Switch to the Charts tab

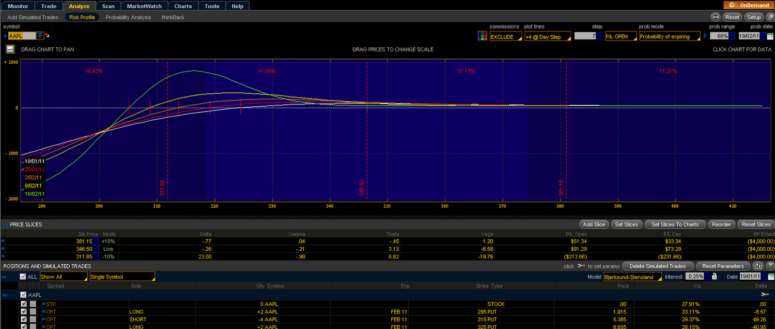[x=183, y=6]
